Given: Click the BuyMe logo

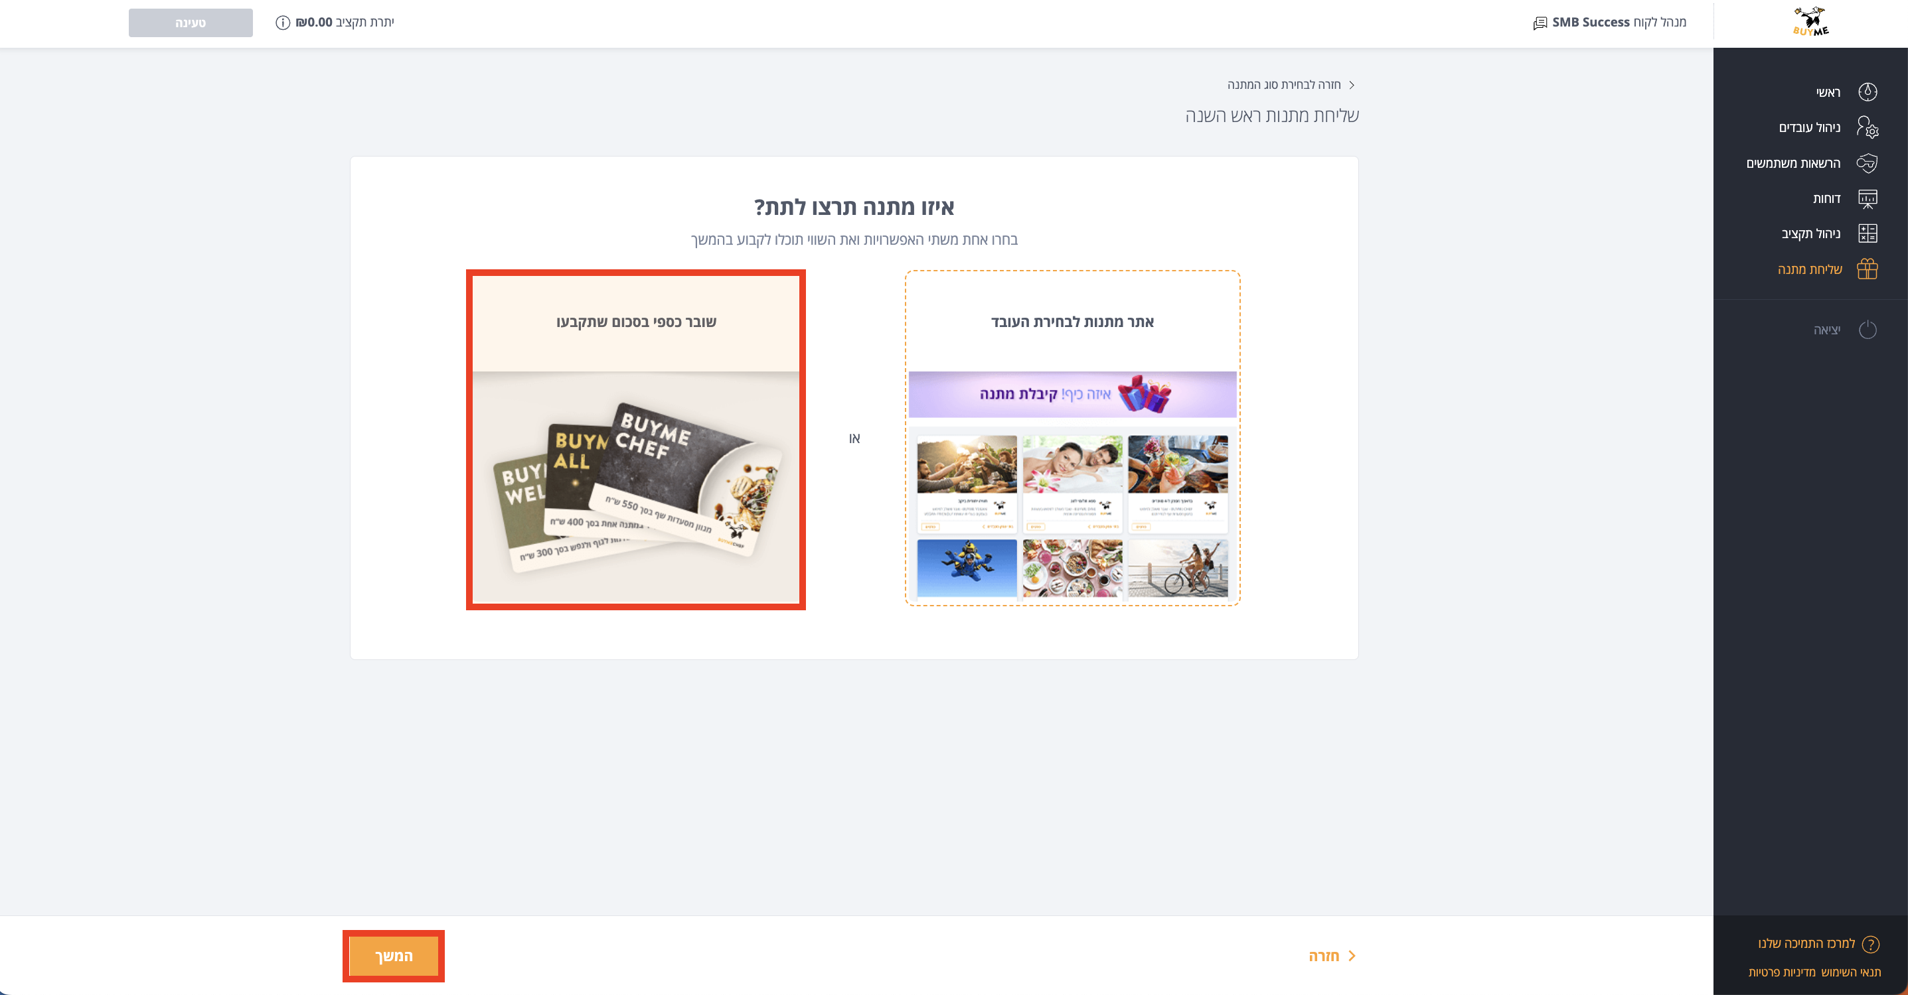Looking at the screenshot, I should [x=1810, y=22].
